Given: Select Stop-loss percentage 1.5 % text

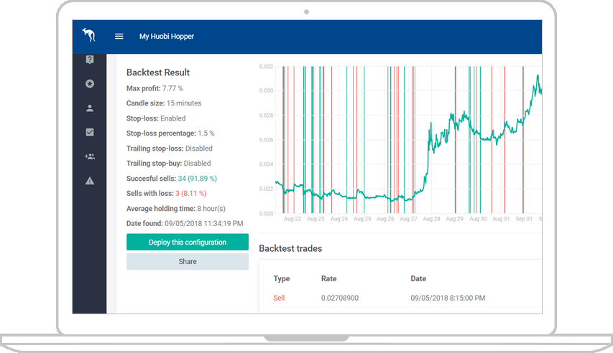Looking at the screenshot, I should tap(170, 133).
